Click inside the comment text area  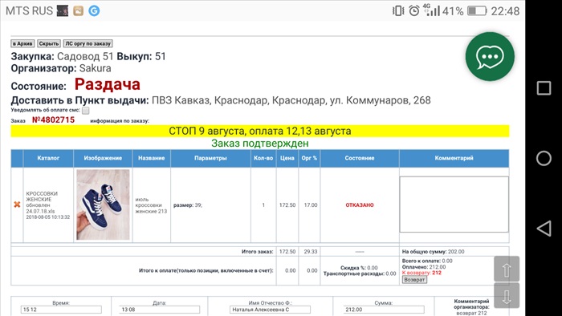pos(454,205)
